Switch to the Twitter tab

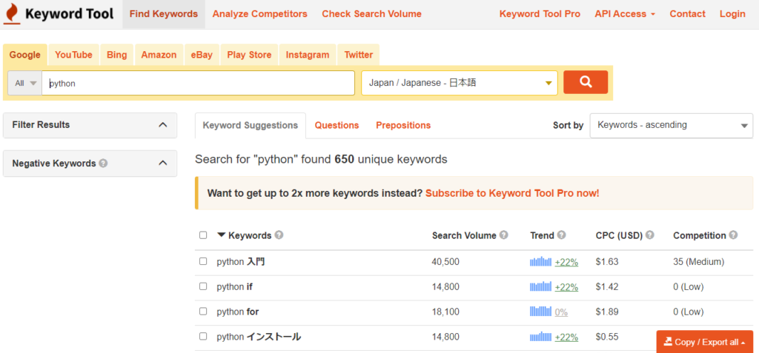(359, 55)
